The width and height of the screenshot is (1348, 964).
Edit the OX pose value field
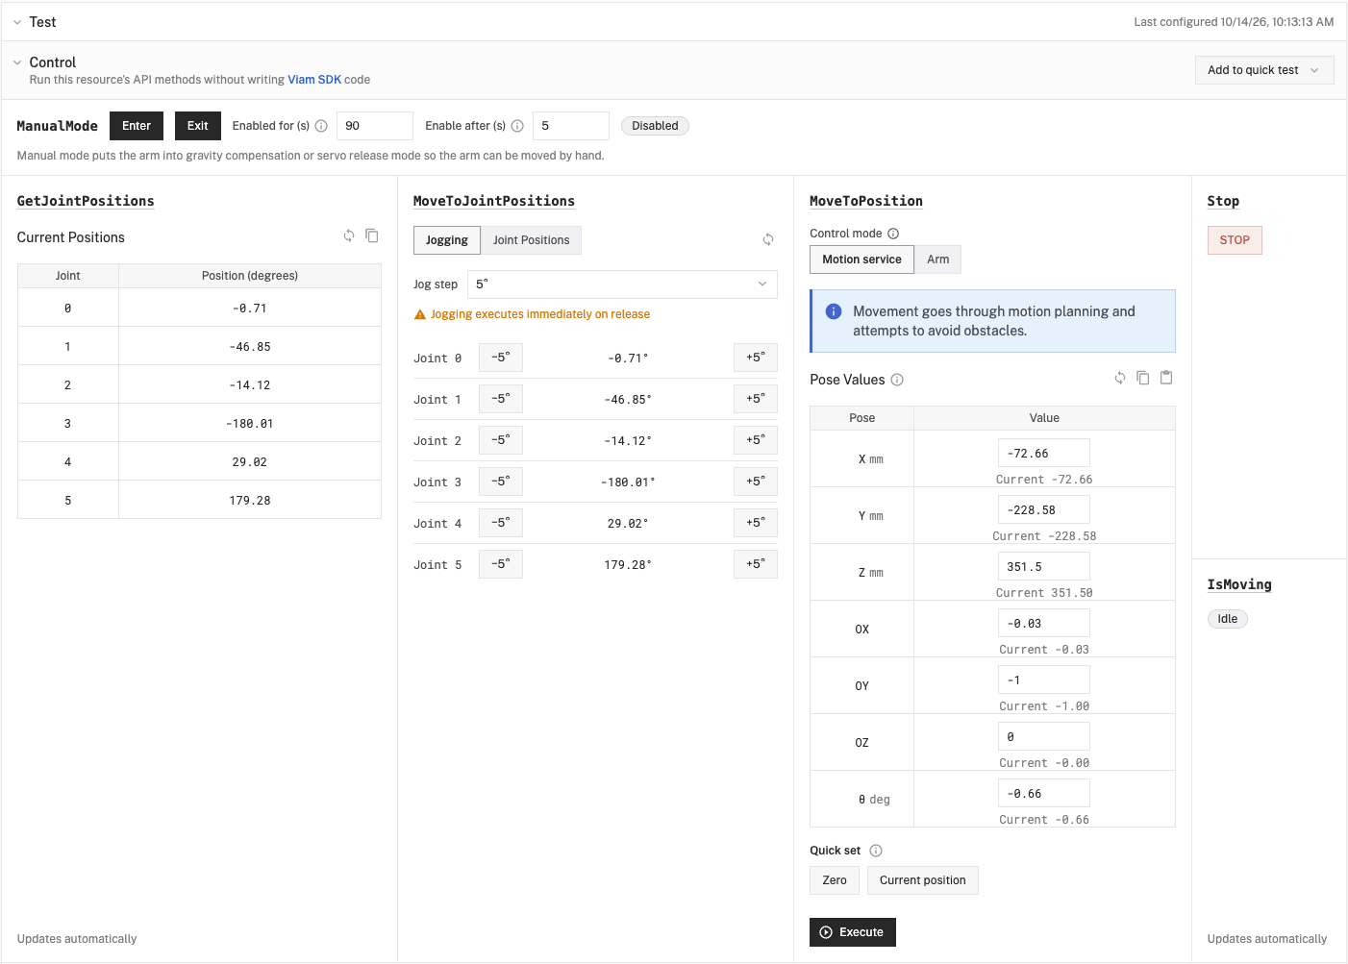tap(1044, 624)
